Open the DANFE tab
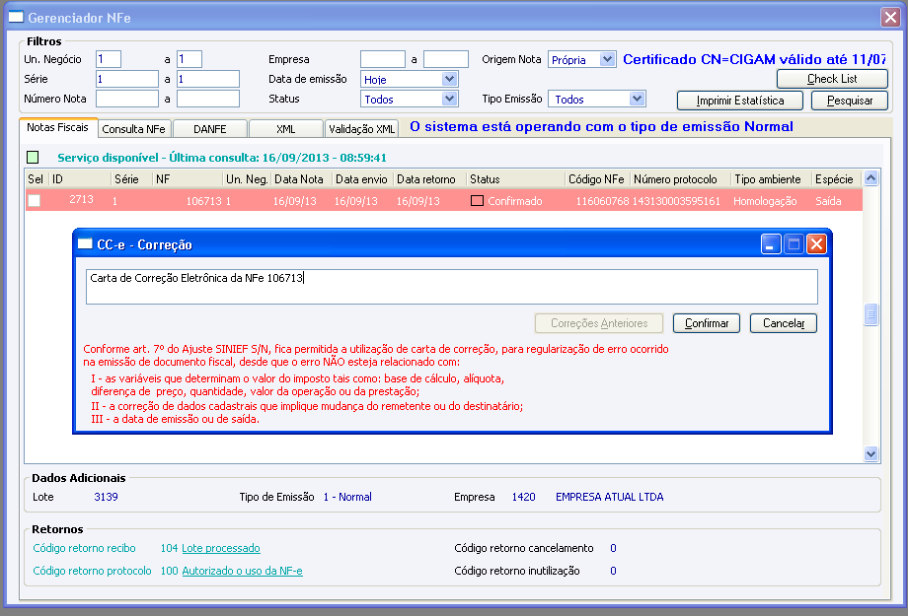 pos(209,129)
